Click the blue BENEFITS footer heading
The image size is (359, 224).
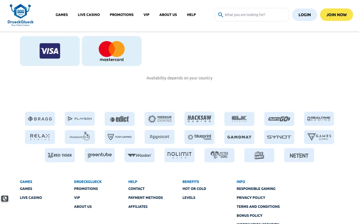tap(191, 182)
